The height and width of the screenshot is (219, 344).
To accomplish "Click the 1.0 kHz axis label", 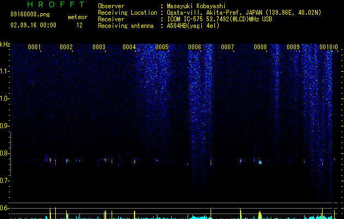I will 4,99.
